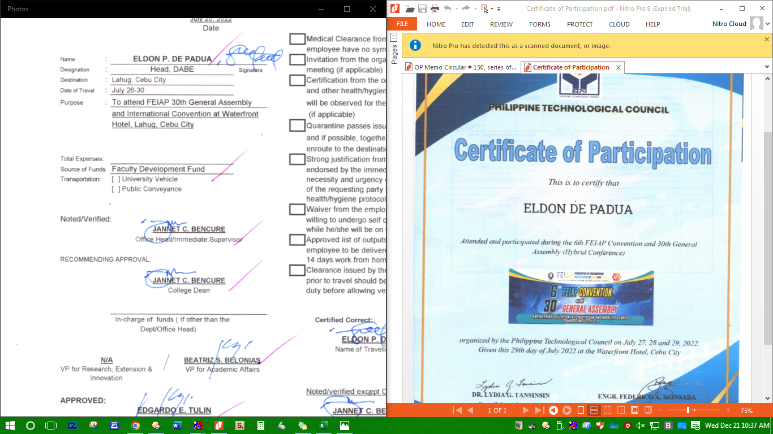Screen dimensions: 773x434
Task: Open the Pages side panel
Action: (394, 48)
